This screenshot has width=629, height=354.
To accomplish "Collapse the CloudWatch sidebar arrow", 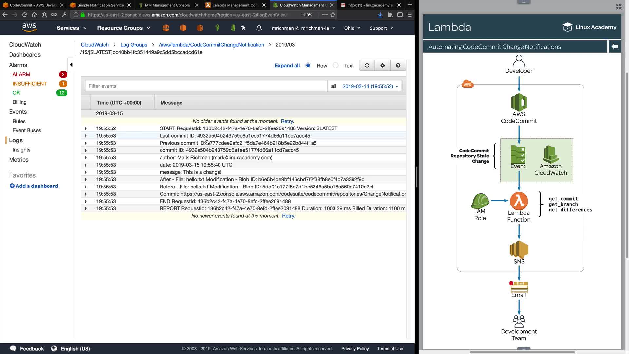I will coord(71,65).
